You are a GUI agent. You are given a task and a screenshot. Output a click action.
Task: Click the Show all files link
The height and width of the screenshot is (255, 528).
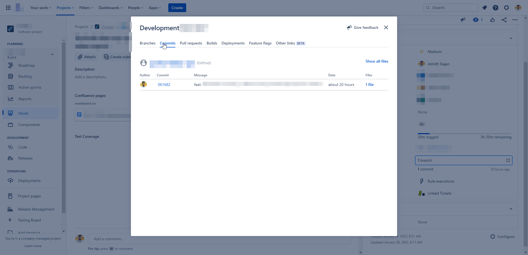pyautogui.click(x=377, y=61)
